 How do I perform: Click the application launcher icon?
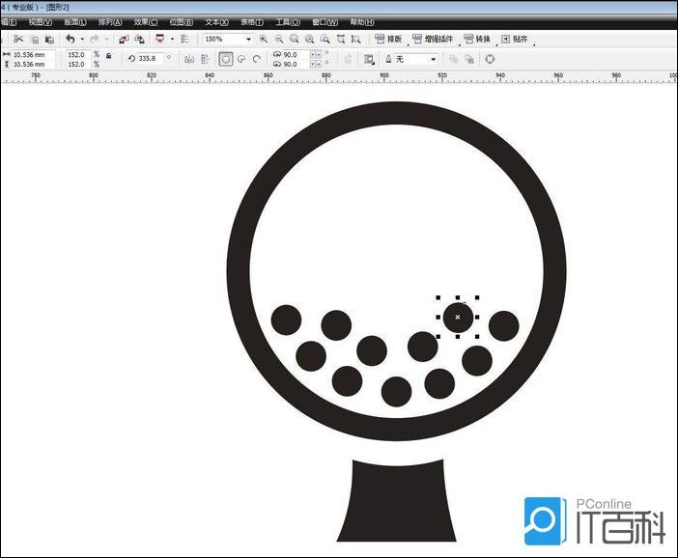(x=160, y=40)
